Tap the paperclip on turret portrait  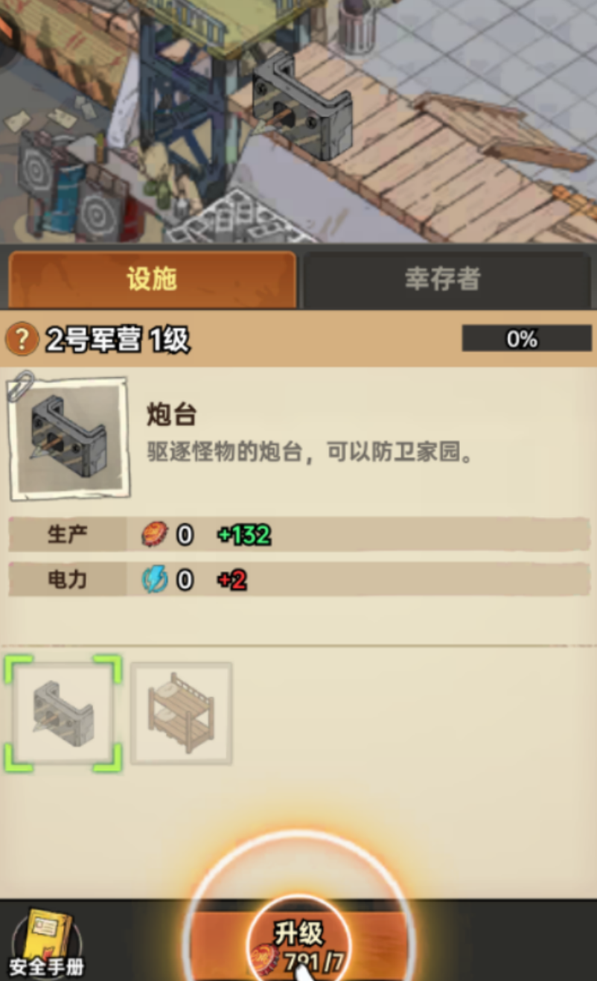coord(21,385)
